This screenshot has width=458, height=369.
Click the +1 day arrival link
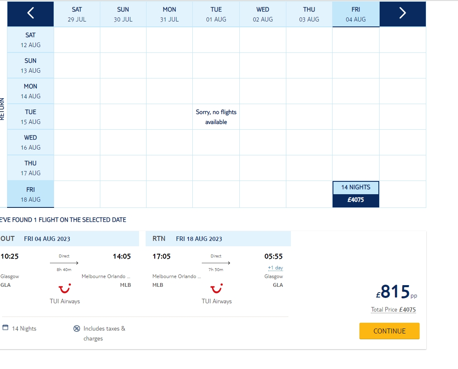coord(276,268)
